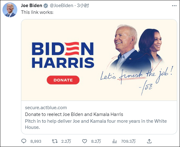Click the 'This link works:' tweet text
This screenshot has width=180, height=147.
point(37,12)
